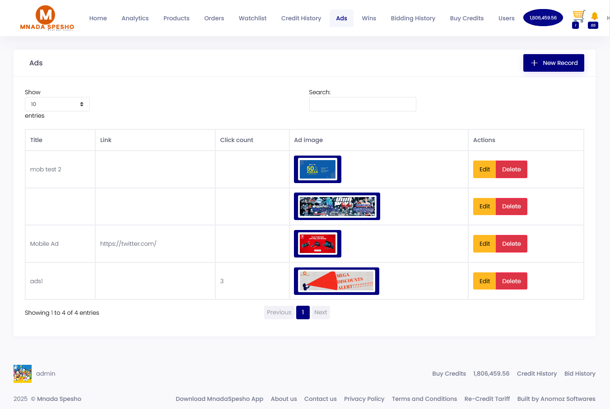The width and height of the screenshot is (610, 409).
Task: Click the New Record button
Action: tap(553, 63)
